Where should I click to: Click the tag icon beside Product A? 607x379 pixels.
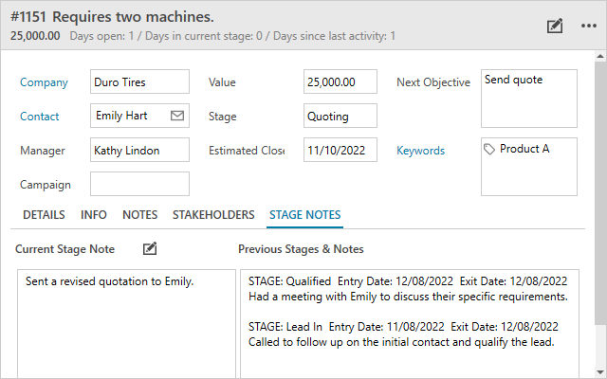coord(489,149)
